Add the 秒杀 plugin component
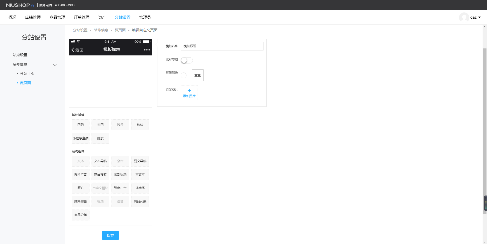The image size is (487, 244). (120, 125)
